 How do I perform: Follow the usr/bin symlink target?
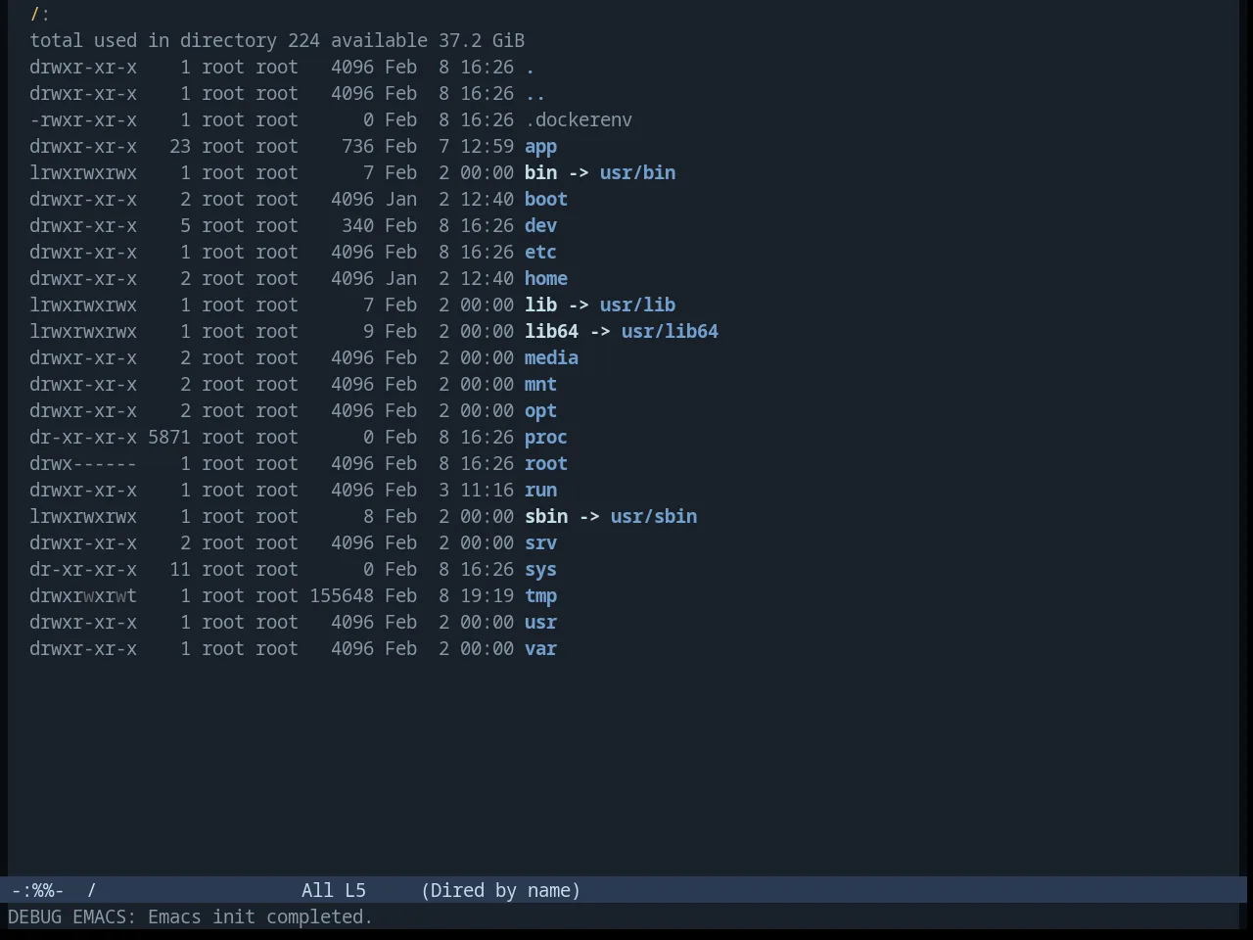coord(637,173)
